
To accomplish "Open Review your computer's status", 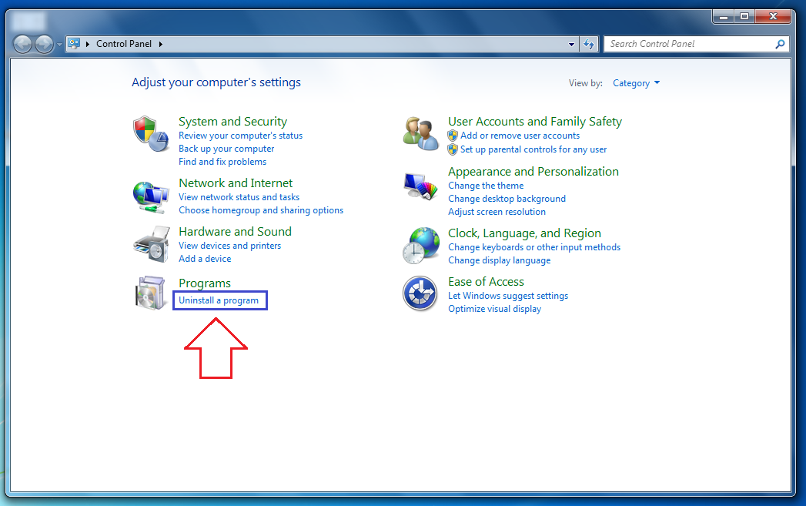I will [240, 136].
